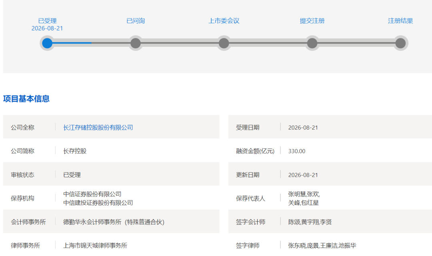
Task: Select the 已问询 stage label
Action: pos(136,21)
